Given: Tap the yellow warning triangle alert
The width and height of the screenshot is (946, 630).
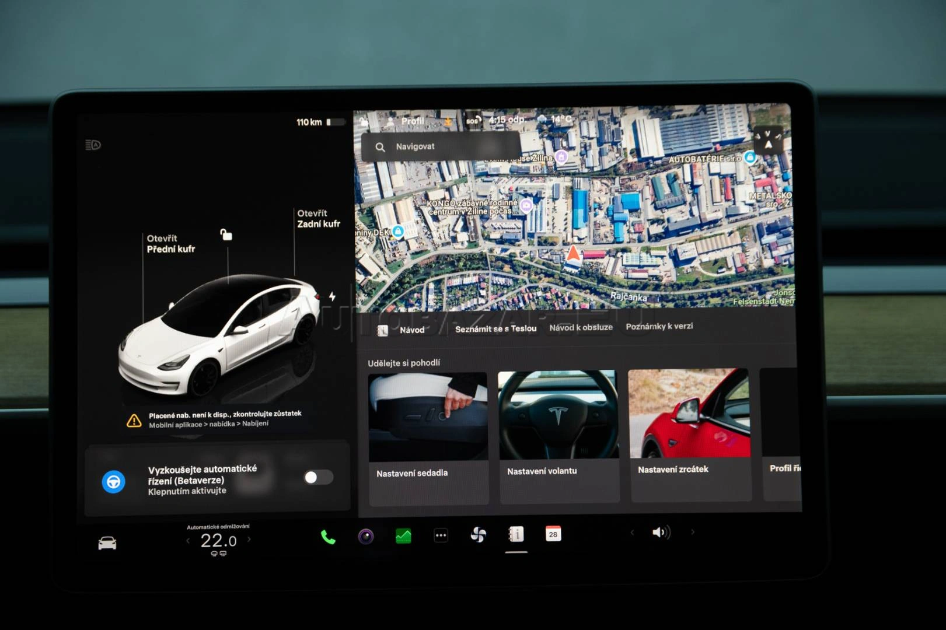Looking at the screenshot, I should [134, 420].
